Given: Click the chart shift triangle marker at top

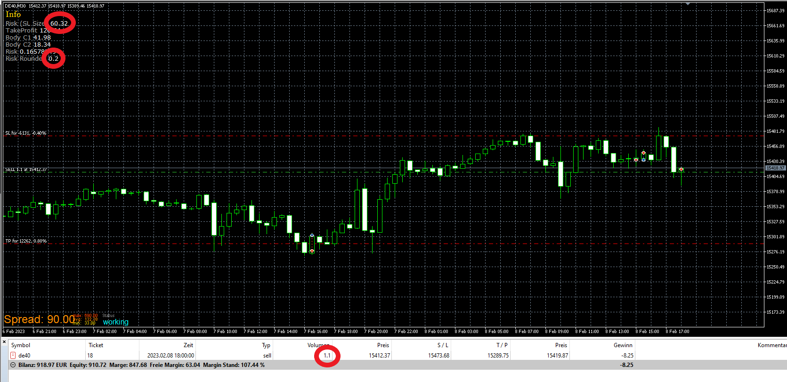Looking at the screenshot, I should point(688,4).
